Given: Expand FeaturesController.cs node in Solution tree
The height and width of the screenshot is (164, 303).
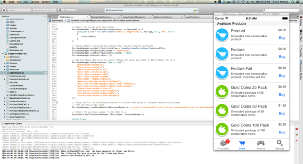Looking at the screenshot, I should pyautogui.click(x=5, y=79).
